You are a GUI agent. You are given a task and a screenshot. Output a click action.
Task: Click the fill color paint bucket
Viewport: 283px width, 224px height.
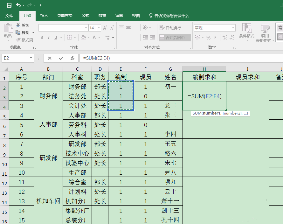[x=83, y=38]
